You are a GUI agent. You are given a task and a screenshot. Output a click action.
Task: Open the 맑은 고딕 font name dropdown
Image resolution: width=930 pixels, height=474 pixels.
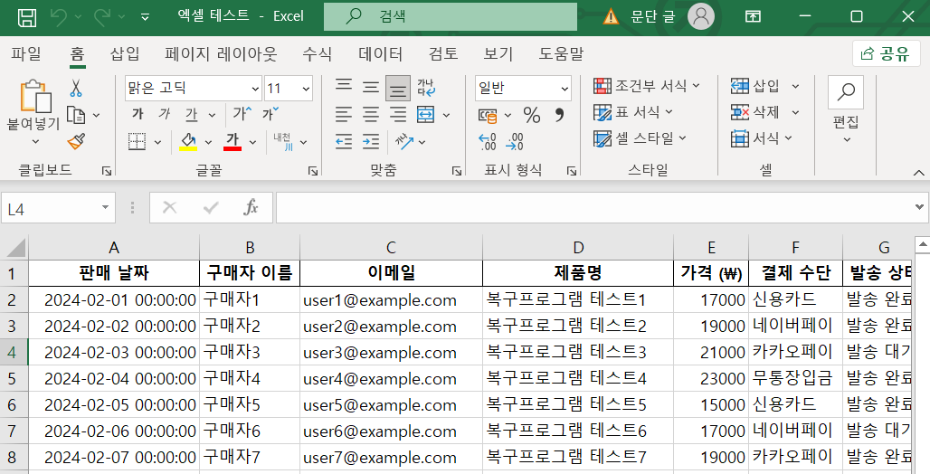tap(256, 89)
